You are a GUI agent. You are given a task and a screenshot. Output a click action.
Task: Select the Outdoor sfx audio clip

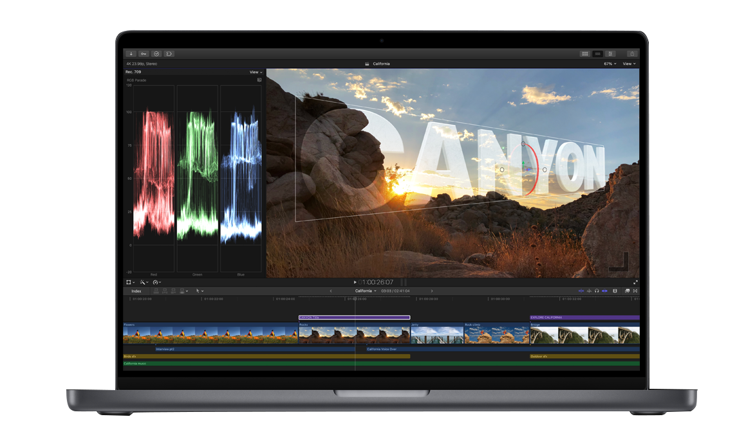tap(584, 356)
